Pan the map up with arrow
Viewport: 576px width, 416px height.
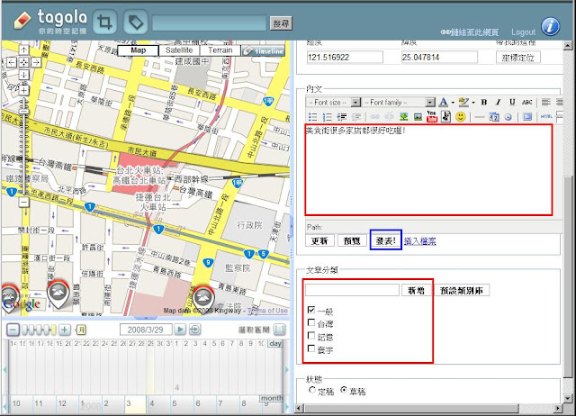tap(24, 50)
